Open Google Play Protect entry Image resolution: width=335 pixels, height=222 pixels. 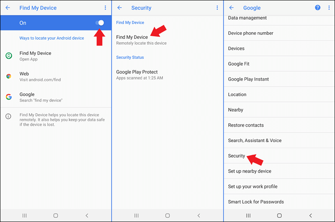click(167, 75)
